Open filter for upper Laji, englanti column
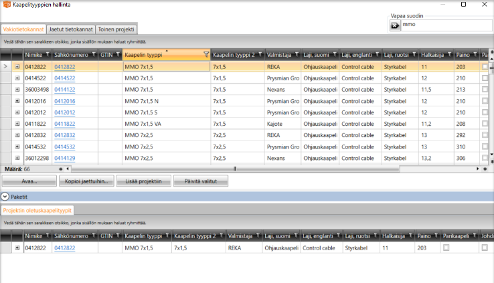 (x=377, y=54)
